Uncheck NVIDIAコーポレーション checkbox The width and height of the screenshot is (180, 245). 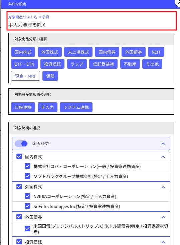coord(27,196)
